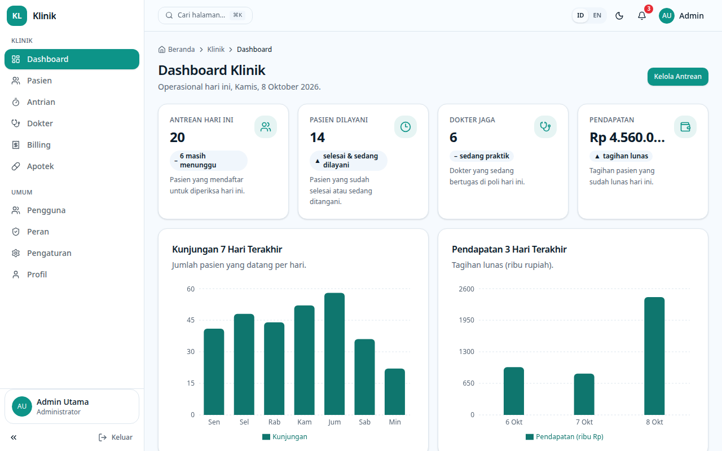722x451 pixels.
Task: Click the wallet icon in the Pendapatan card
Action: tap(685, 127)
